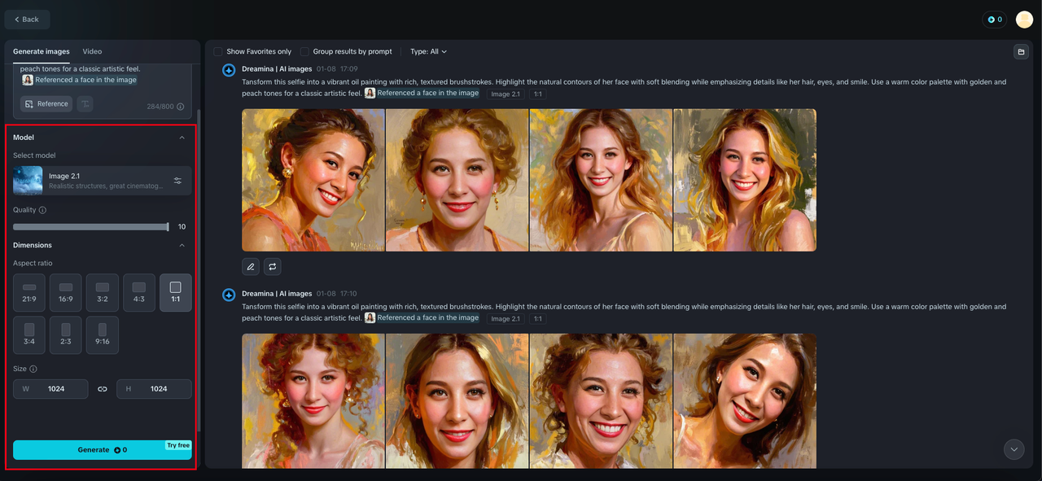Click the Quality info icon

tap(42, 210)
